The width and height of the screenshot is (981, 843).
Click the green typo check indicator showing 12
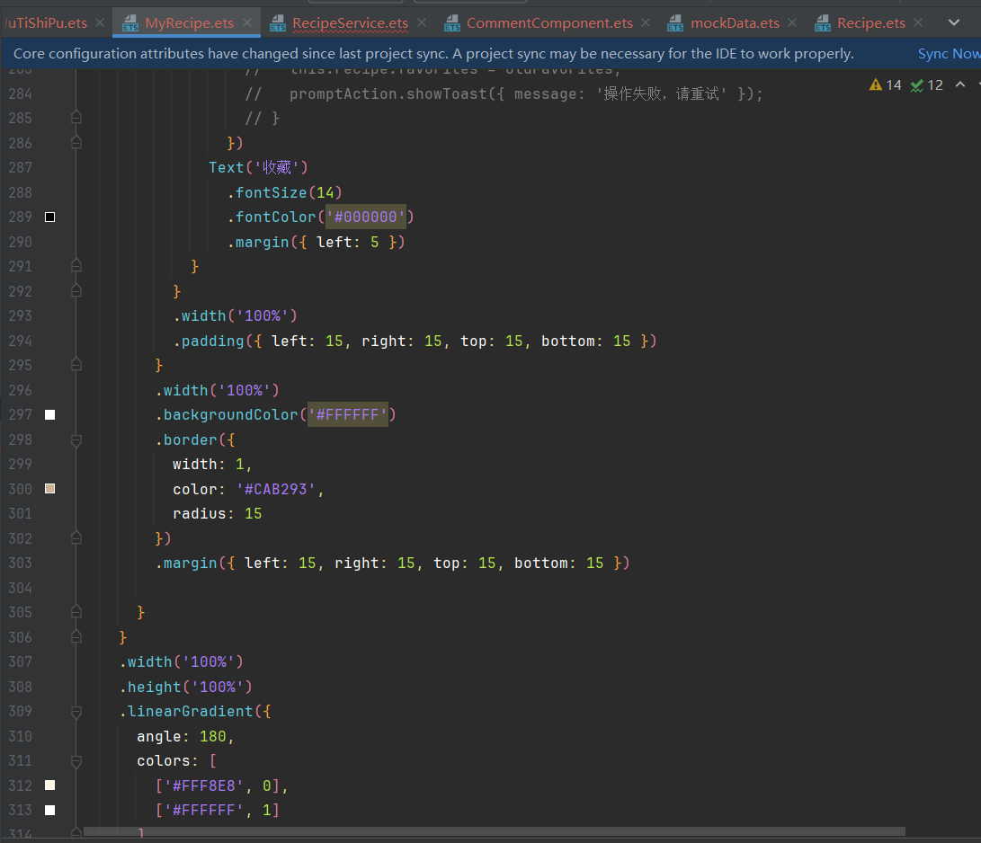926,85
